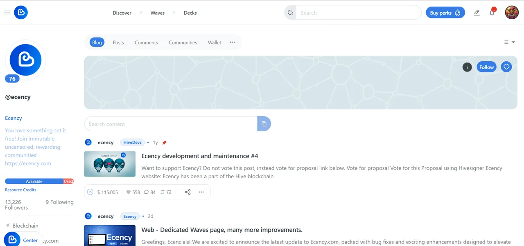This screenshot has height=246, width=524.
Task: Click the ecency author avatar on pinned post
Action: pos(88,142)
